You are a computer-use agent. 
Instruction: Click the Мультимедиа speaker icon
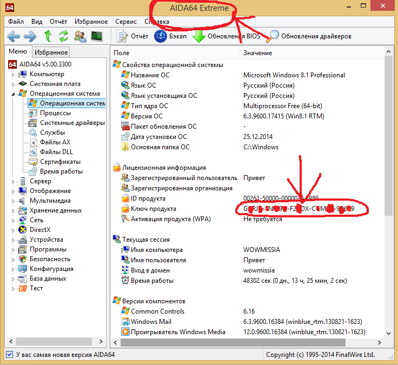(22, 201)
